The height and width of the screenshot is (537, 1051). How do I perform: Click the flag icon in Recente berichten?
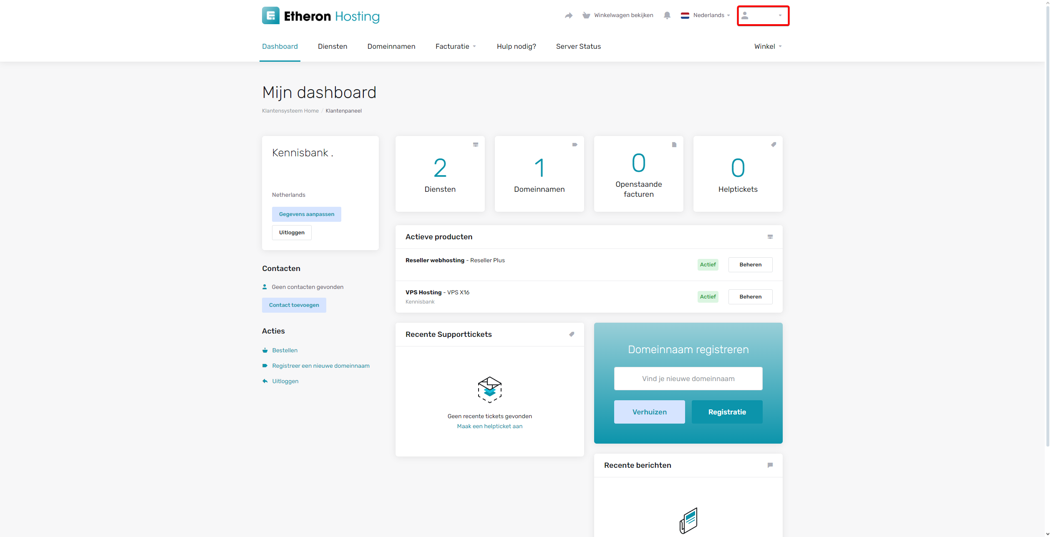pyautogui.click(x=770, y=465)
